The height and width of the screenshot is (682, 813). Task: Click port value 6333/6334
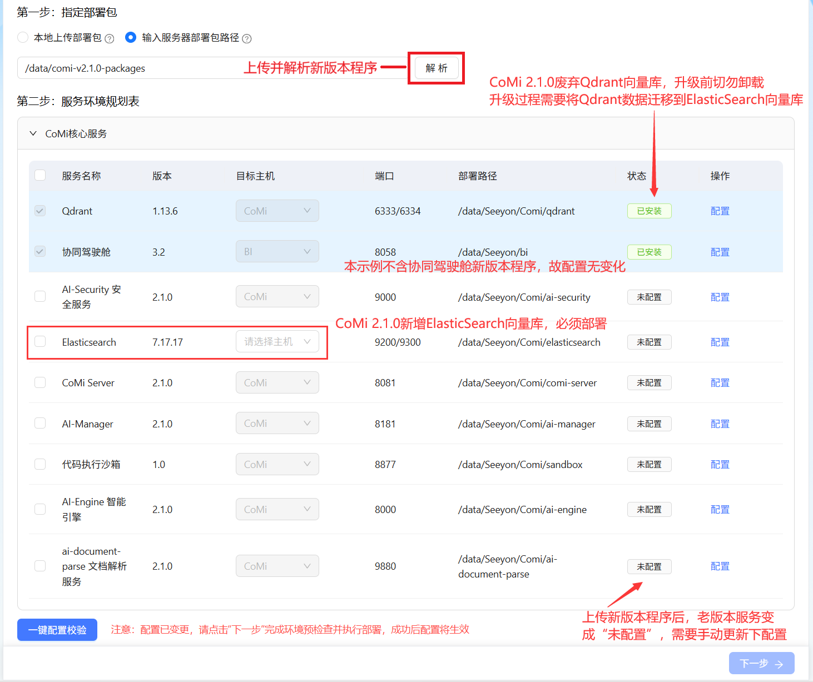click(398, 211)
